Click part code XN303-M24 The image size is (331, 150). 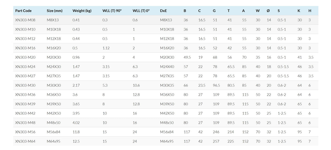coord(25,67)
